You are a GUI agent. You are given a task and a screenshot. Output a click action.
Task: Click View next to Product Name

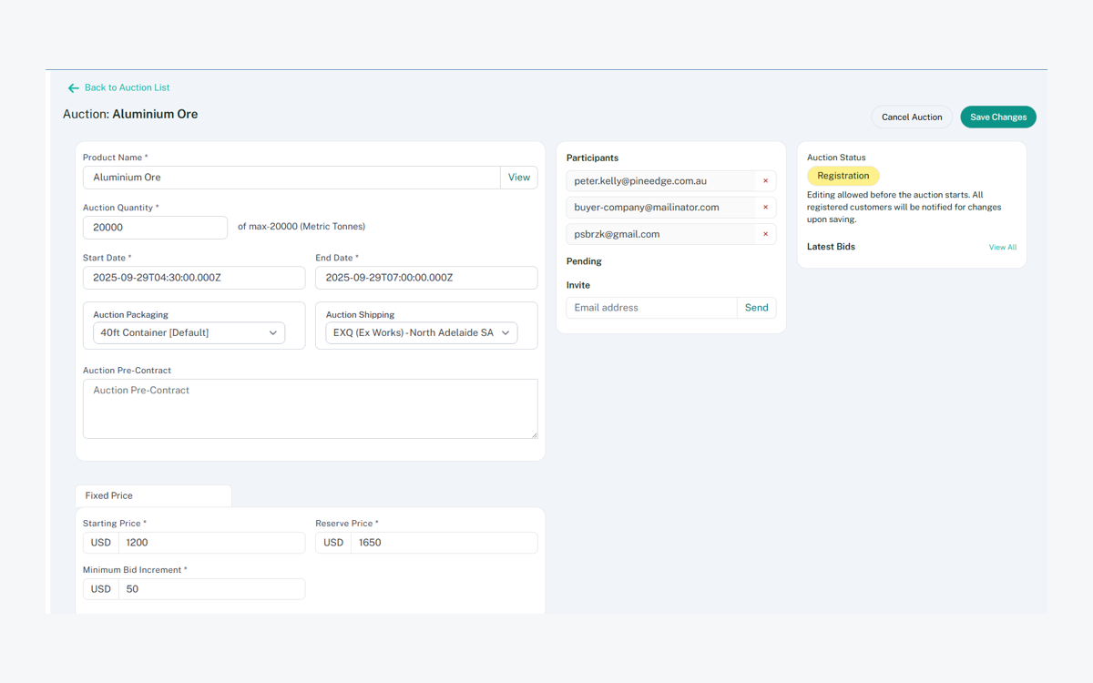(518, 178)
